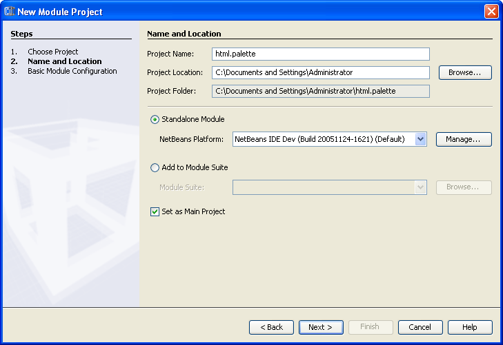Click the Project Folder field
503x345 pixels.
pyautogui.click(x=321, y=91)
